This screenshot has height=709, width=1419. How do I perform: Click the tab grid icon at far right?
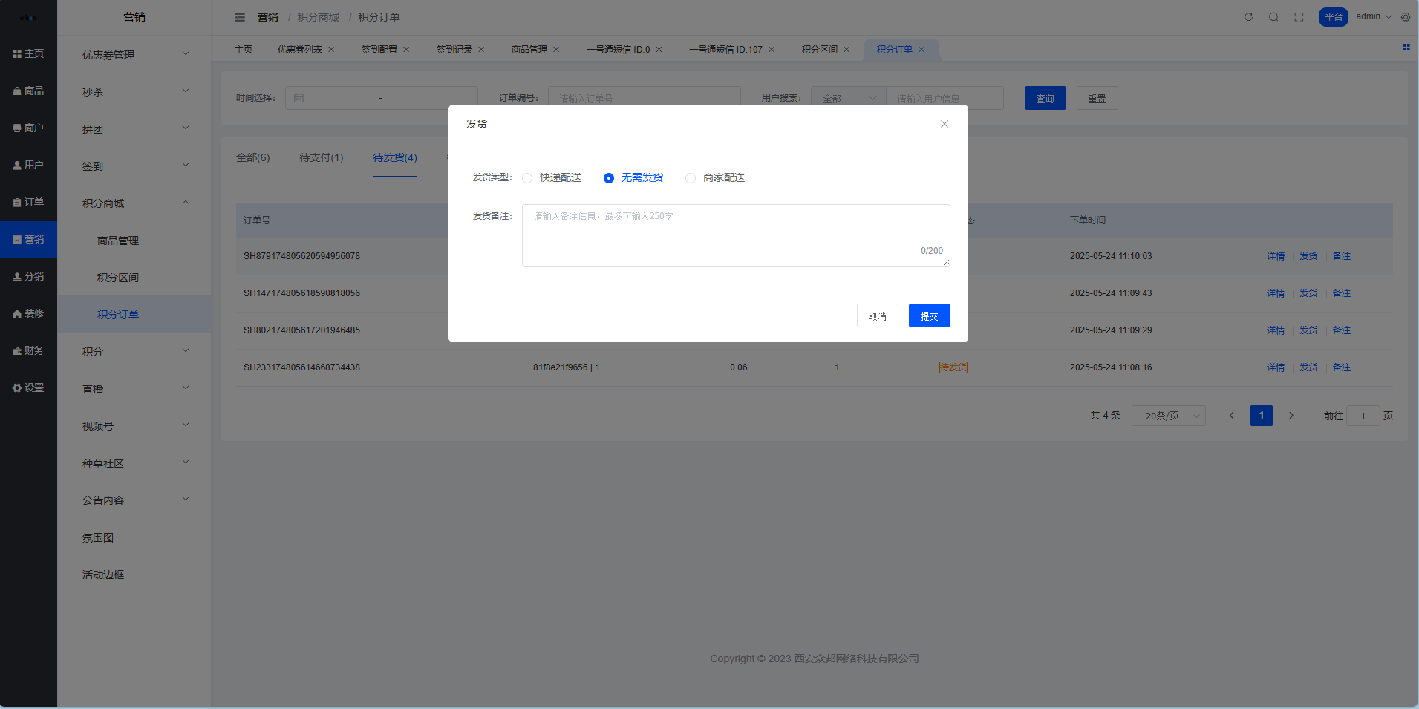click(1406, 48)
